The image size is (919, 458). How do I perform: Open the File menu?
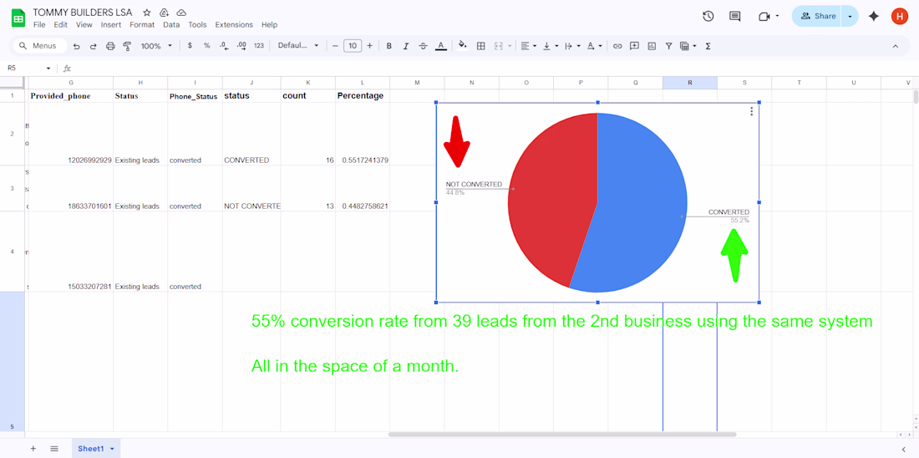[39, 24]
